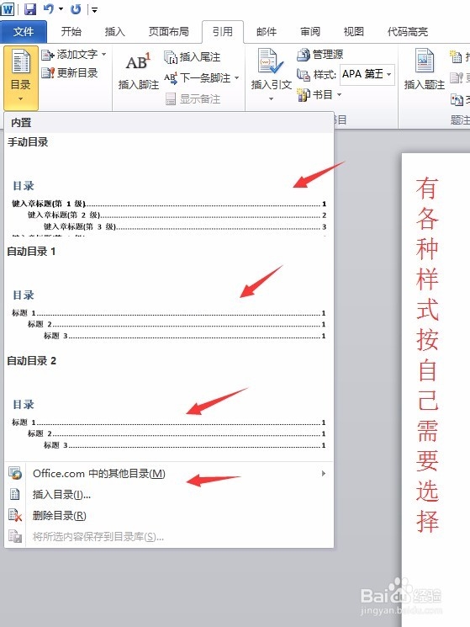Click the 书目 icon
This screenshot has height=627, width=470.
coord(304,95)
